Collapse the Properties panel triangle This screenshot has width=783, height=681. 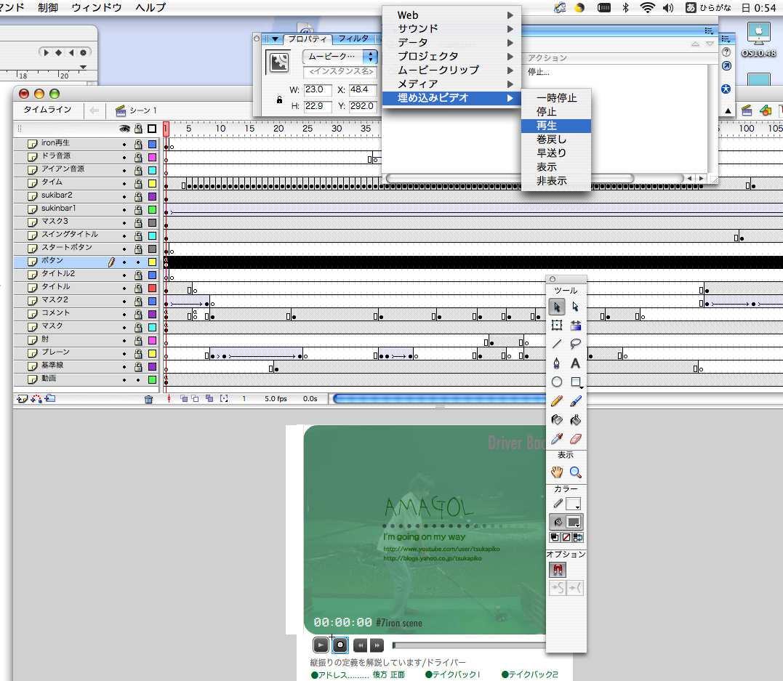[x=275, y=39]
